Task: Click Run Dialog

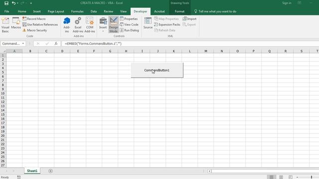Action: pyautogui.click(x=130, y=30)
